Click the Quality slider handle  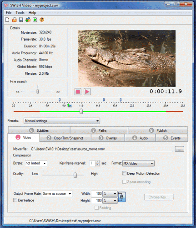(75, 175)
